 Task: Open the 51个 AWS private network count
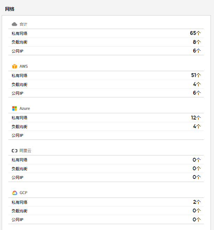196,75
